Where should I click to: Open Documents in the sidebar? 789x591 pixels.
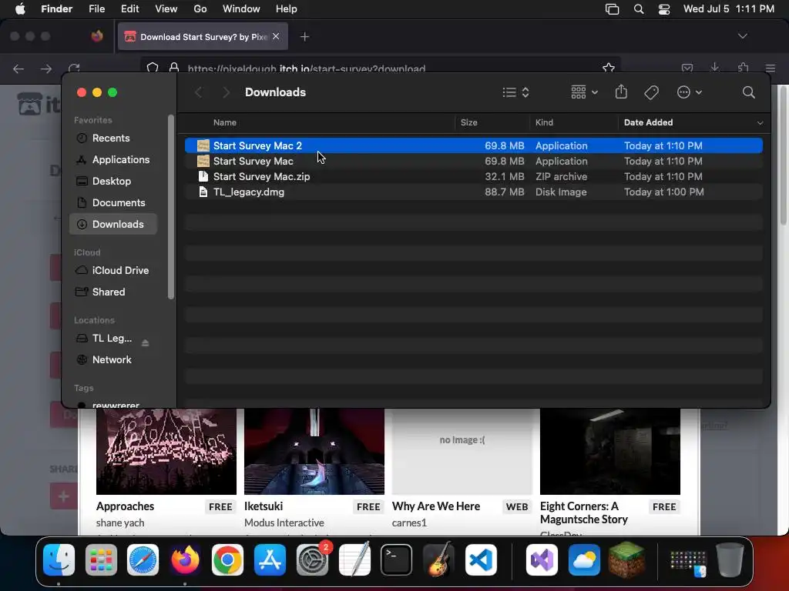(x=113, y=203)
